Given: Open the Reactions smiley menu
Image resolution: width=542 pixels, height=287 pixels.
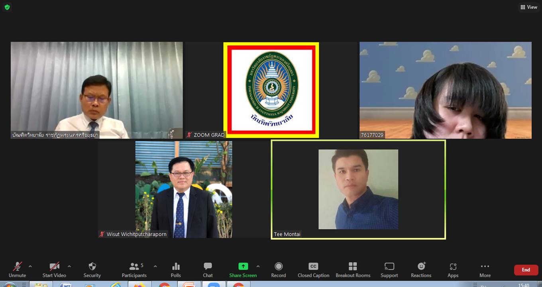Looking at the screenshot, I should pyautogui.click(x=421, y=269).
